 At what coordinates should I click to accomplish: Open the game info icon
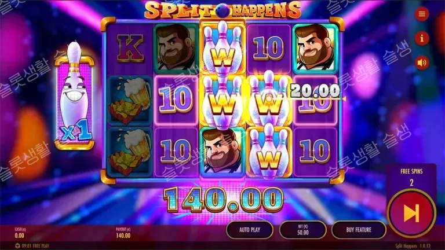pos(422,38)
